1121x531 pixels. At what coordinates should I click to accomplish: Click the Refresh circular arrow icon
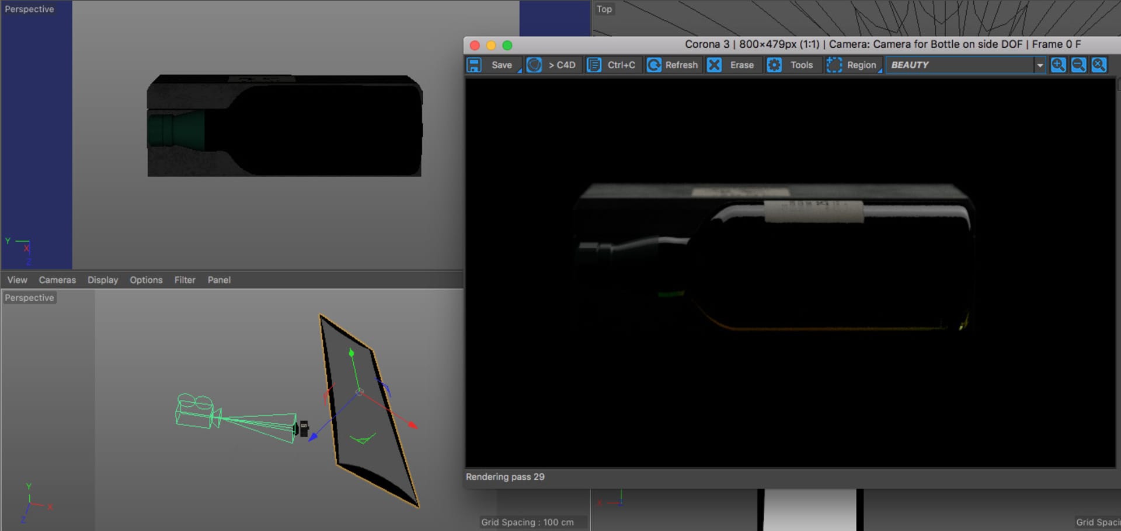[654, 65]
